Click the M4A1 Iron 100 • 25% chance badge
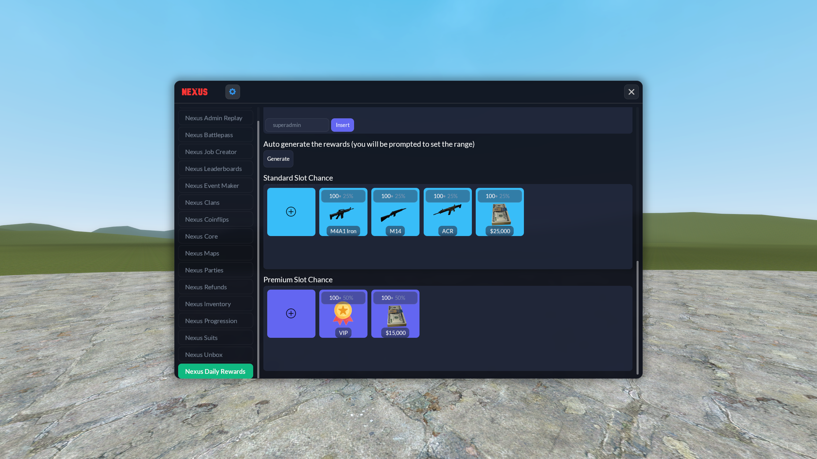 pos(343,196)
